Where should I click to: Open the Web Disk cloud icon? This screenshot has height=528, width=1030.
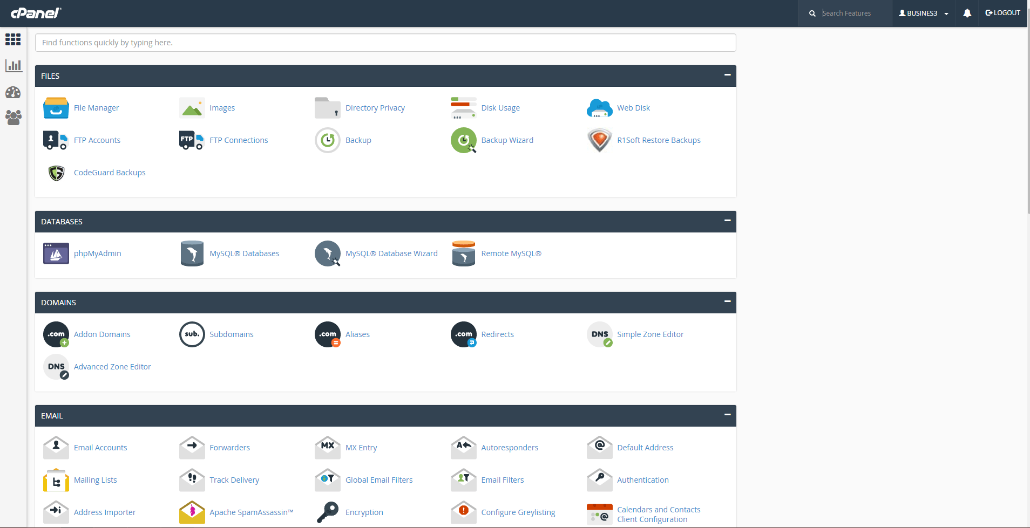point(600,108)
